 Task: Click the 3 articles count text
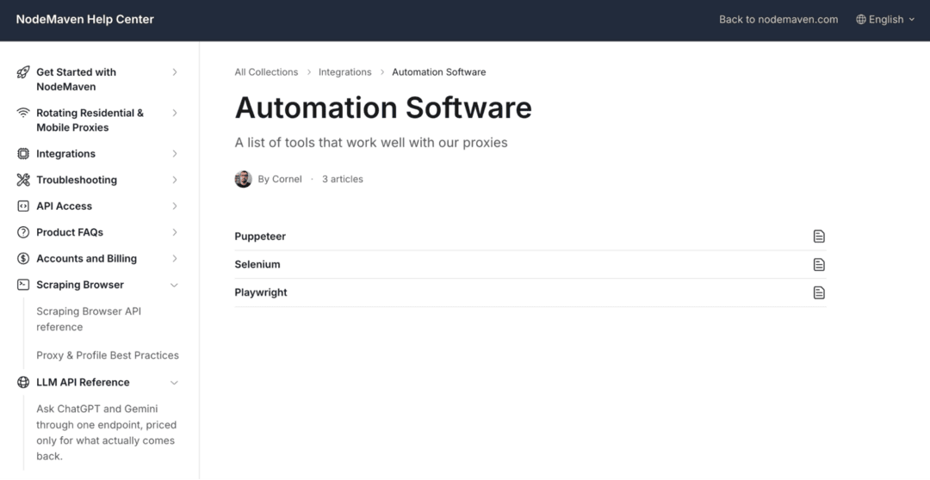[x=342, y=179]
